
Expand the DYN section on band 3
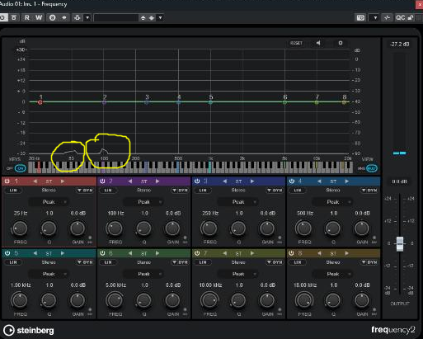[x=275, y=191]
